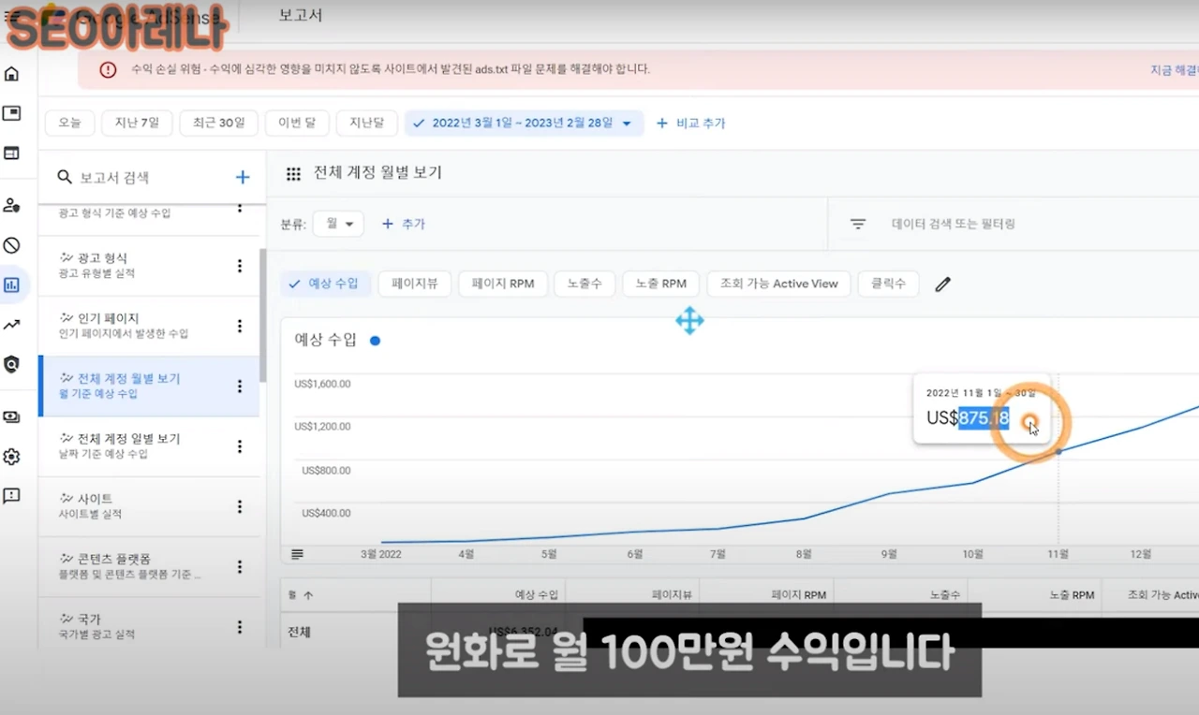Open the date range dropdown 2022년 3월 1일
This screenshot has width=1199, height=715.
pos(525,123)
